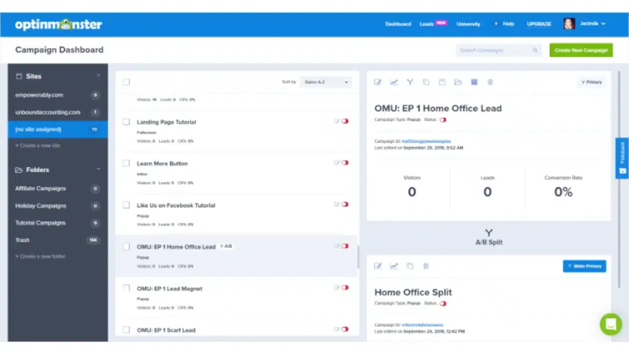Check the OMU: EP 1 Lead Magnet checkbox
629x354 pixels.
coord(126,288)
